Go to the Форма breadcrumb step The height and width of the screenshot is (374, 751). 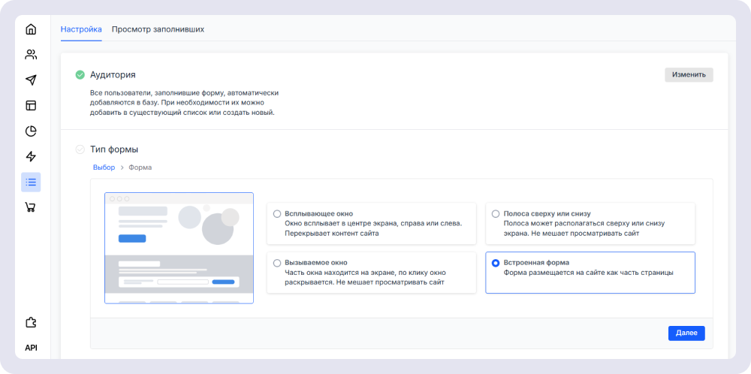pos(140,167)
